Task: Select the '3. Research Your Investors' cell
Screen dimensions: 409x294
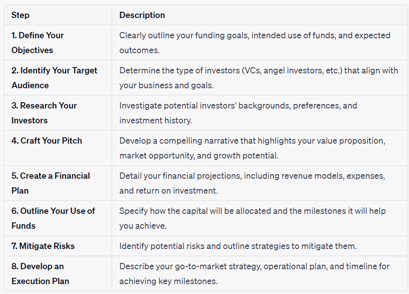Action: [58, 113]
